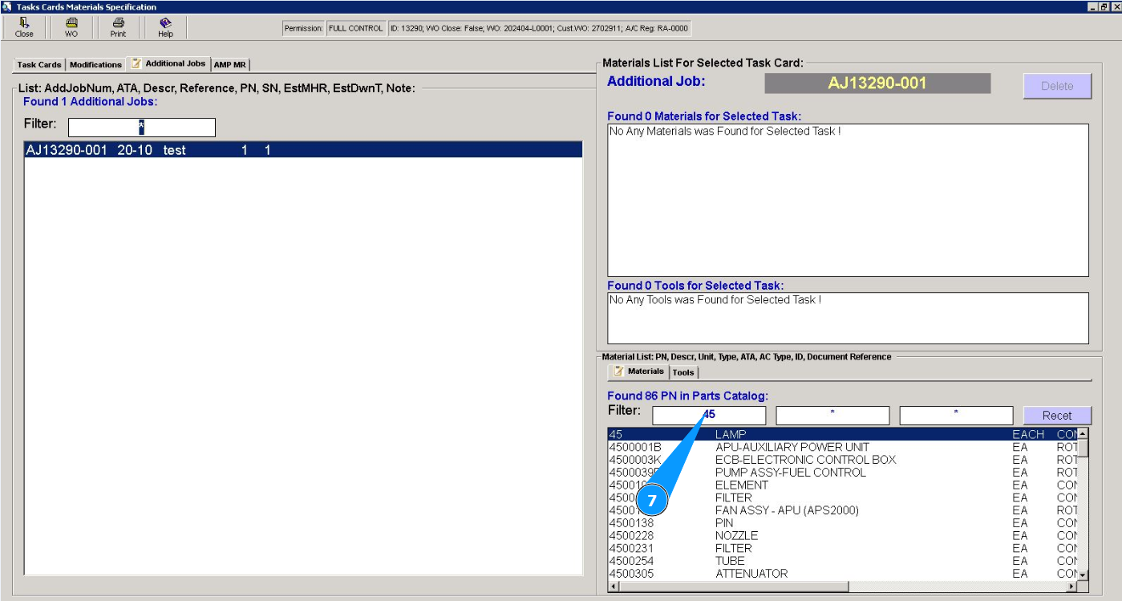1122x601 pixels.
Task: Select additional job row AJ13290-001 test
Action: tap(303, 150)
